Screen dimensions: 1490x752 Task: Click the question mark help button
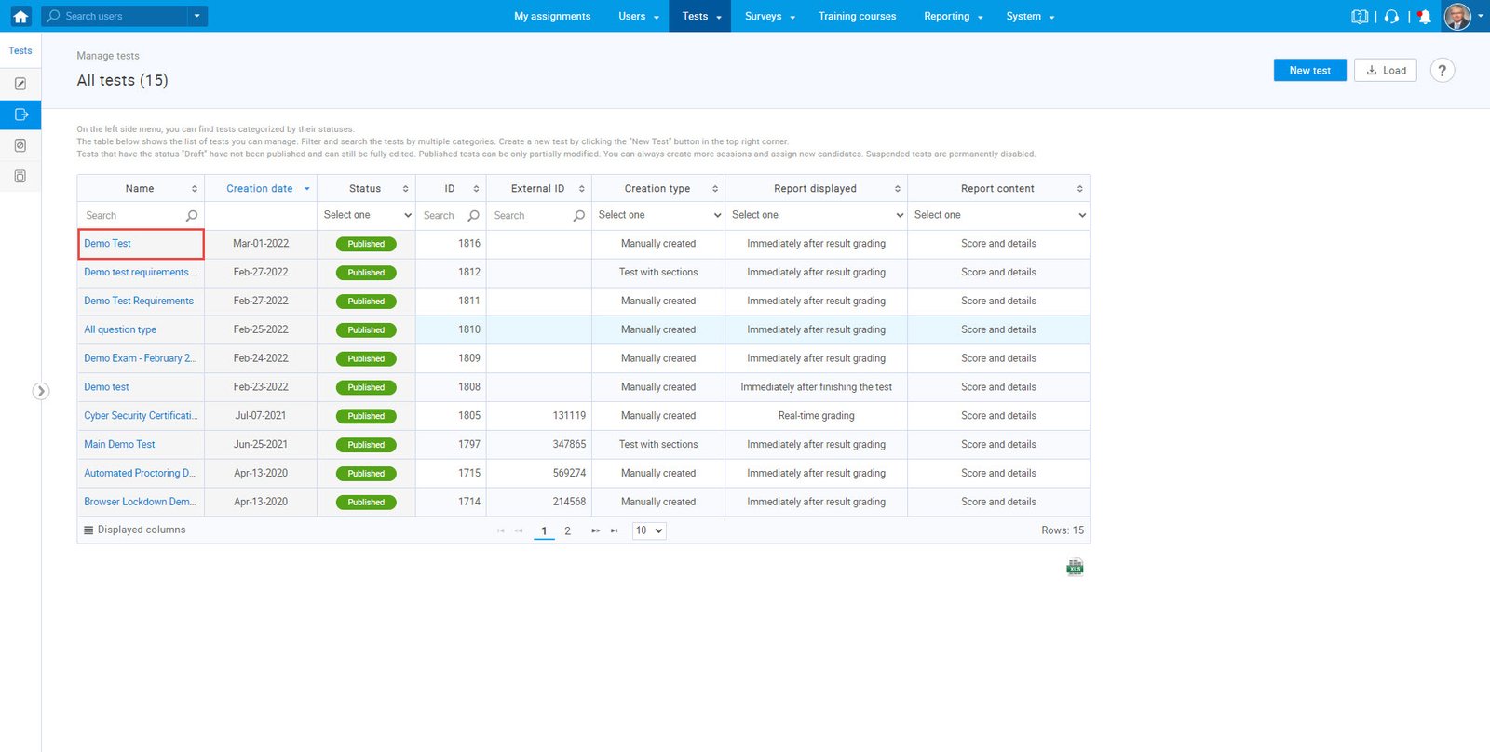(x=1442, y=71)
